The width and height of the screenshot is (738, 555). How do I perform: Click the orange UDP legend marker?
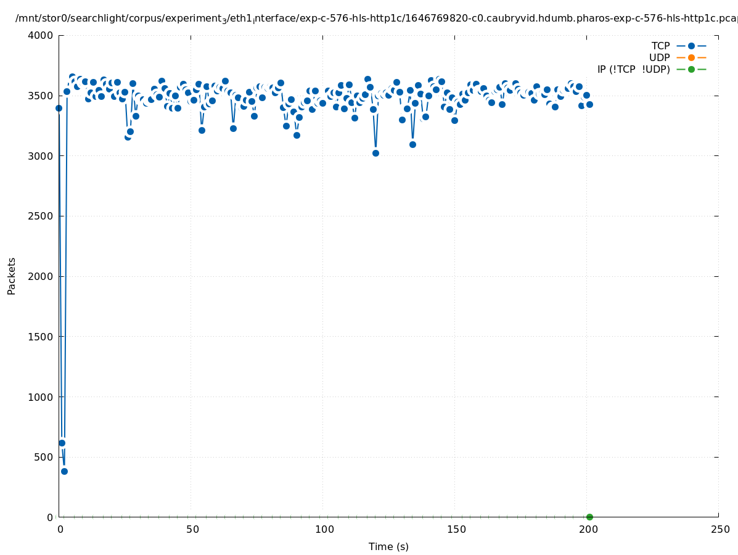(691, 57)
